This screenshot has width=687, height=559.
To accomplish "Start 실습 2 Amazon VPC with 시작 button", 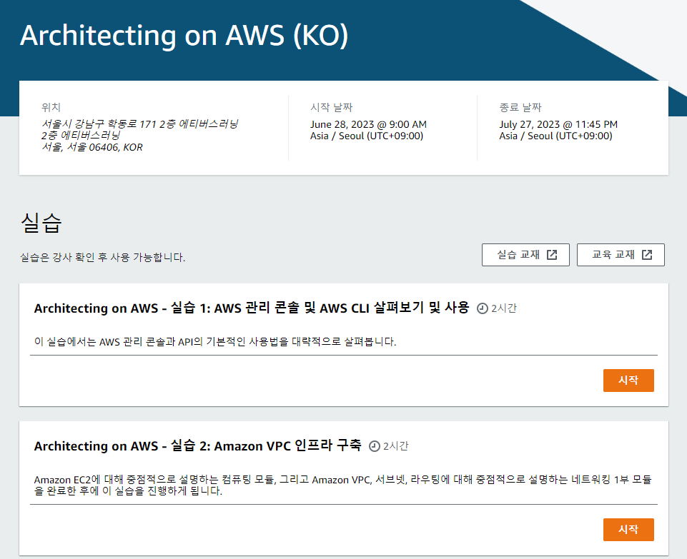I will (628, 529).
